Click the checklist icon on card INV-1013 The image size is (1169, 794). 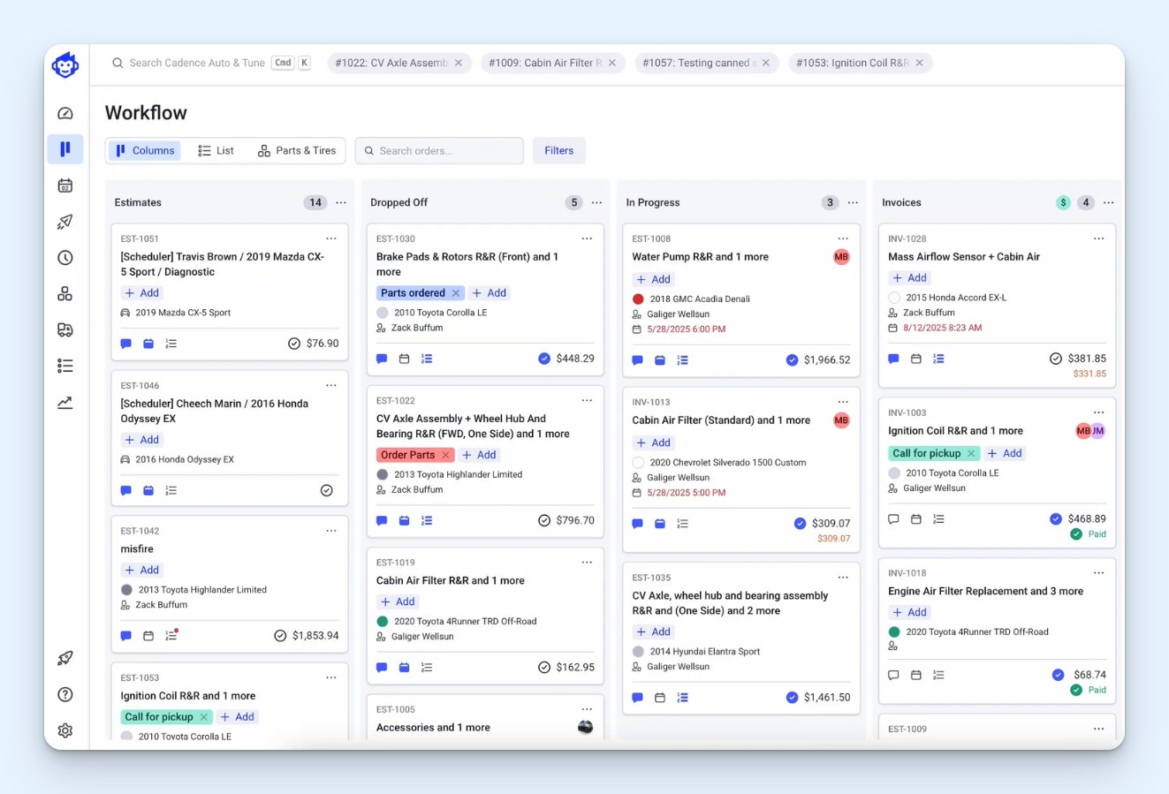(682, 524)
